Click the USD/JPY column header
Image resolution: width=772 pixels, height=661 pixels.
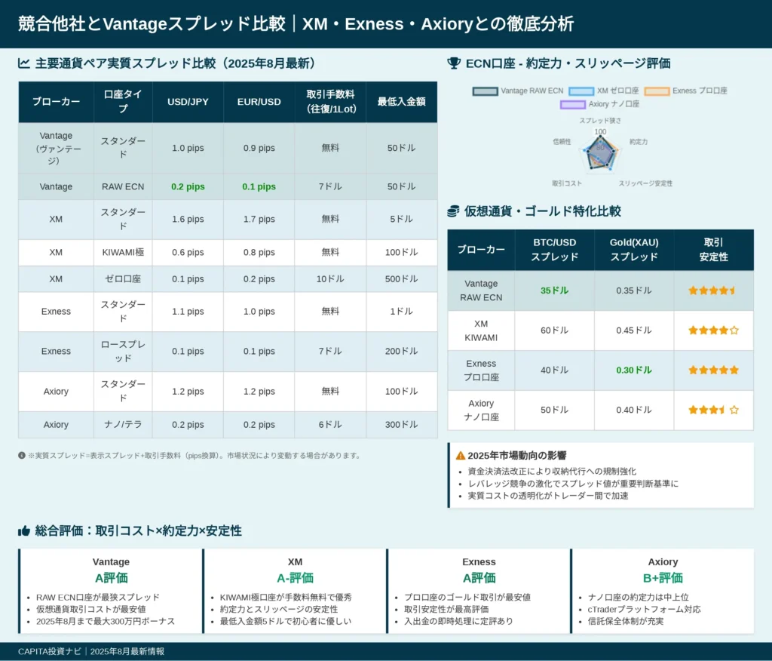[188, 102]
